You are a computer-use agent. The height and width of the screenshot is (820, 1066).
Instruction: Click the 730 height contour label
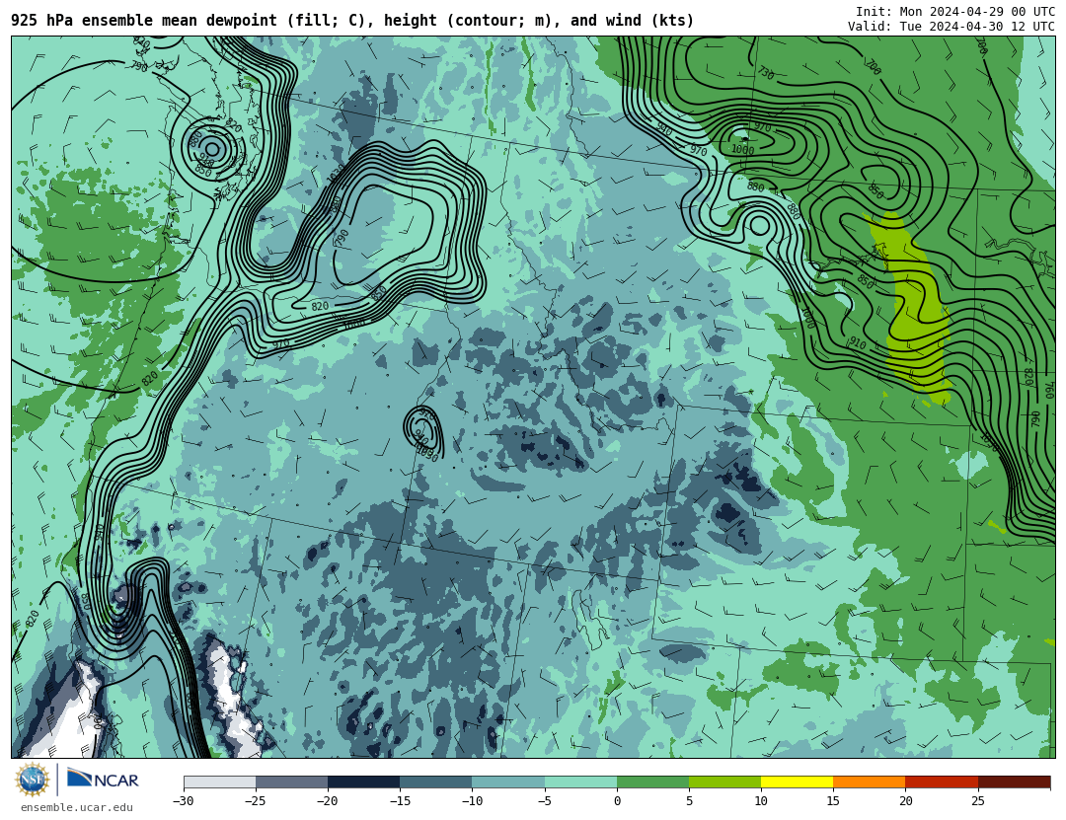click(x=766, y=73)
